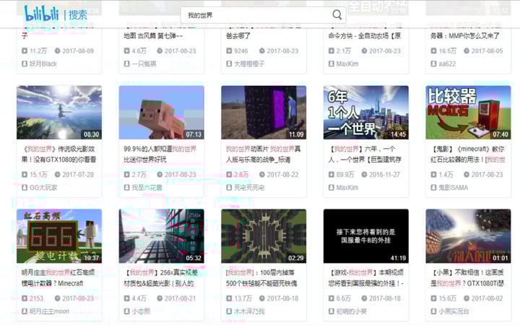The width and height of the screenshot is (520, 325).
Task: Click the search magnifier icon
Action: [x=337, y=14]
